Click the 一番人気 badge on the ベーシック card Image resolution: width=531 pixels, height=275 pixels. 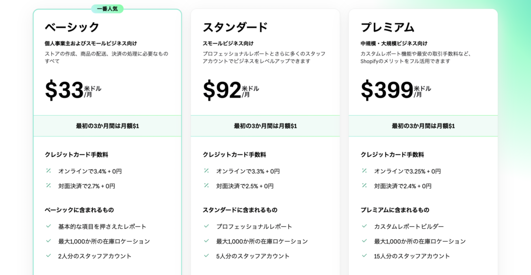pos(107,9)
